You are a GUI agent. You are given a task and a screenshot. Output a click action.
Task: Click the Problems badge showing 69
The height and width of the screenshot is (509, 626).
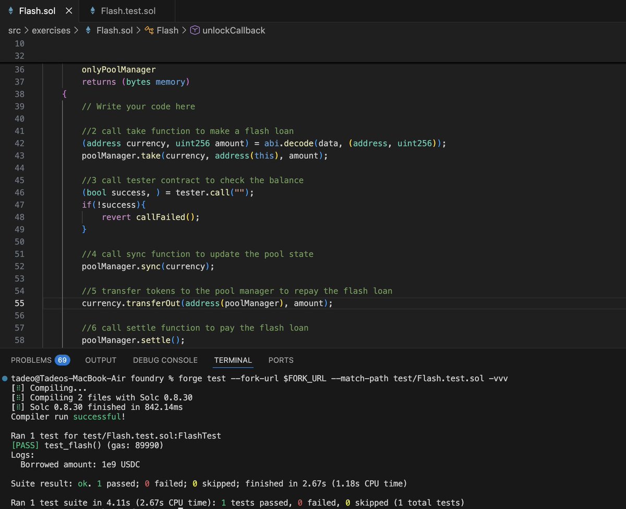[x=62, y=360]
